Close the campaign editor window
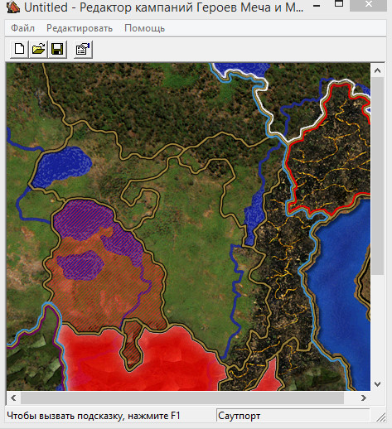This screenshot has width=392, height=429. click(368, 4)
